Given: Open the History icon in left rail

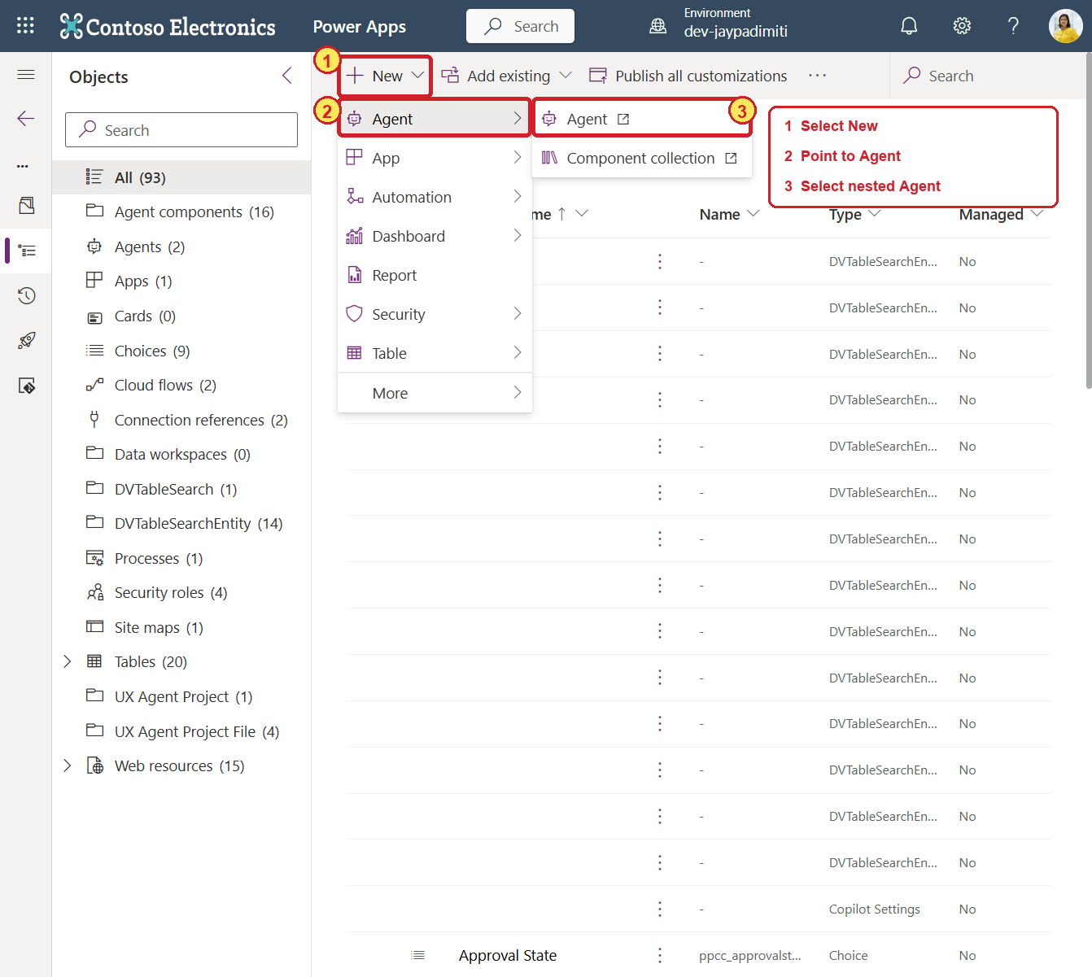Looking at the screenshot, I should click(27, 295).
